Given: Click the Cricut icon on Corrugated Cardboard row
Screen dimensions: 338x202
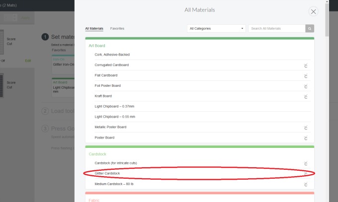Looking at the screenshot, I should pyautogui.click(x=306, y=66).
